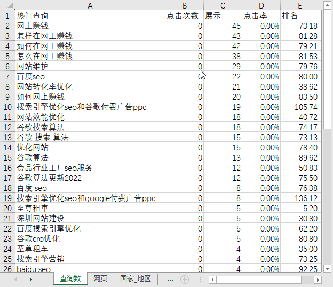Select row 26 header
Screen dimensions: 333x287
pos(7,269)
